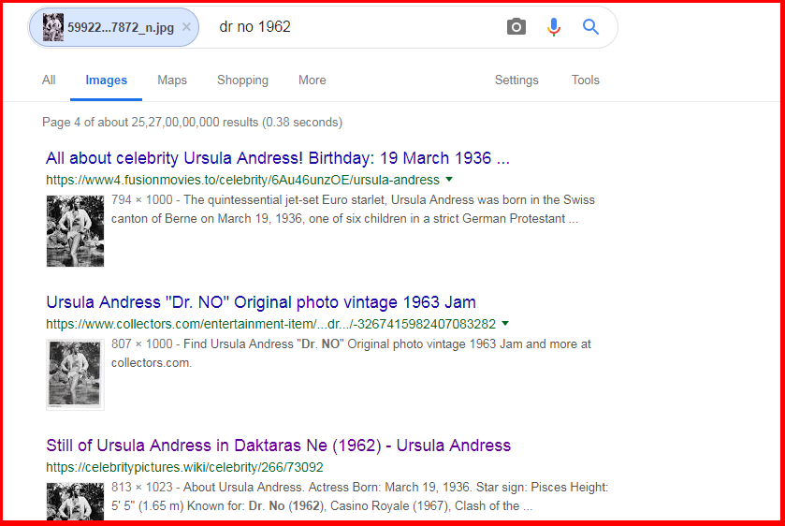The image size is (785, 526).
Task: Click the uploaded image chip thumbnail
Action: pos(53,27)
